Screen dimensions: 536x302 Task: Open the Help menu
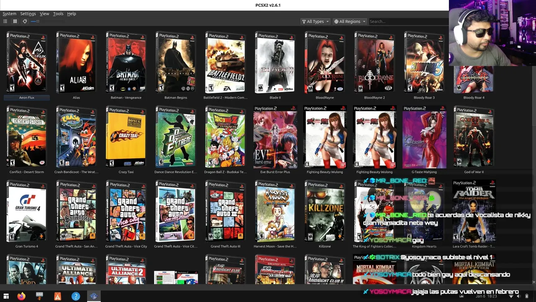(72, 13)
